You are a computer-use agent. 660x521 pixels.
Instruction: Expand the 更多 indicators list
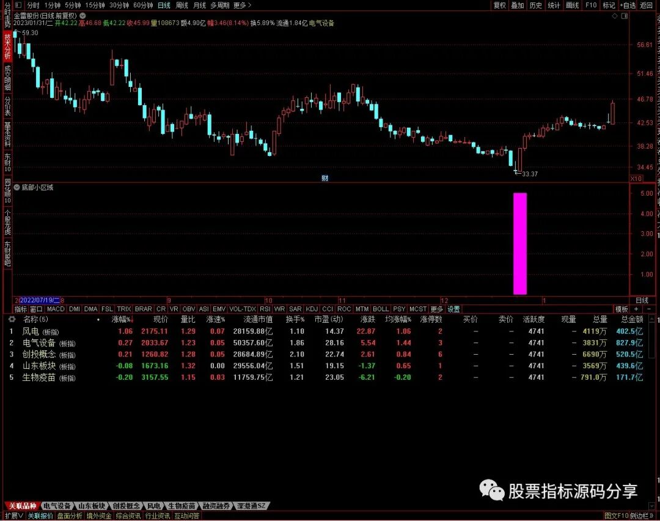tap(436, 309)
